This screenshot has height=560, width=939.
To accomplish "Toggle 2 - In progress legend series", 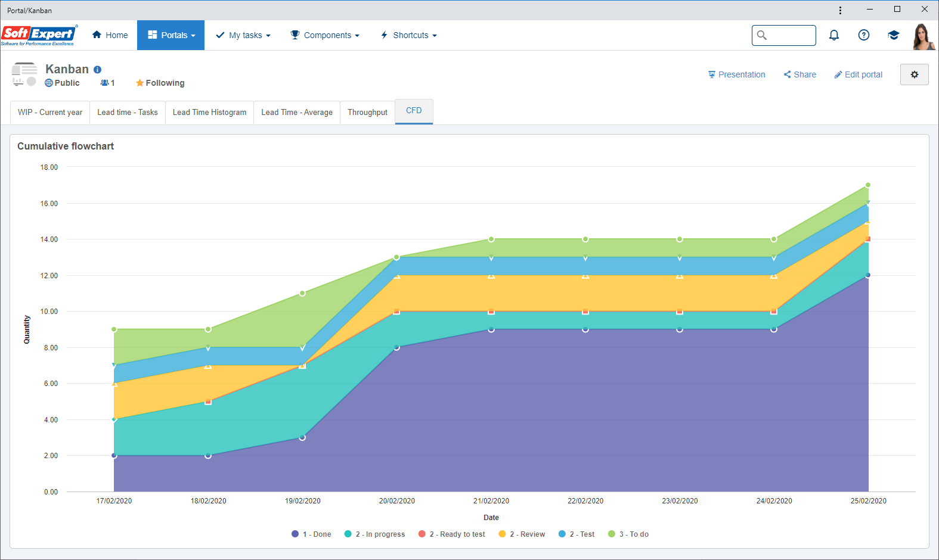I will 374,534.
